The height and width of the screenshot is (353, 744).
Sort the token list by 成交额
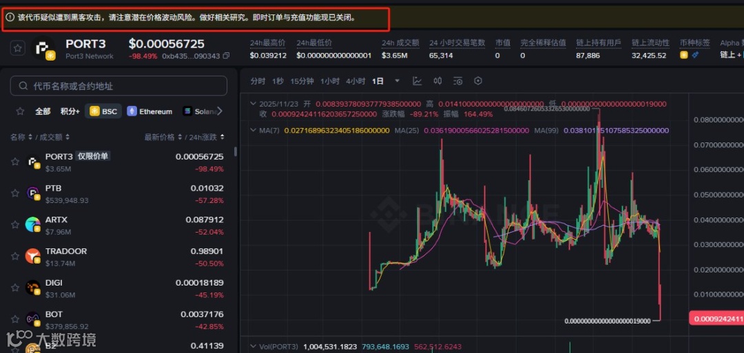pos(54,137)
